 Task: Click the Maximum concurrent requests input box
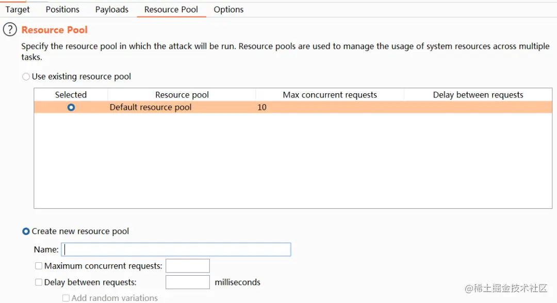click(188, 266)
